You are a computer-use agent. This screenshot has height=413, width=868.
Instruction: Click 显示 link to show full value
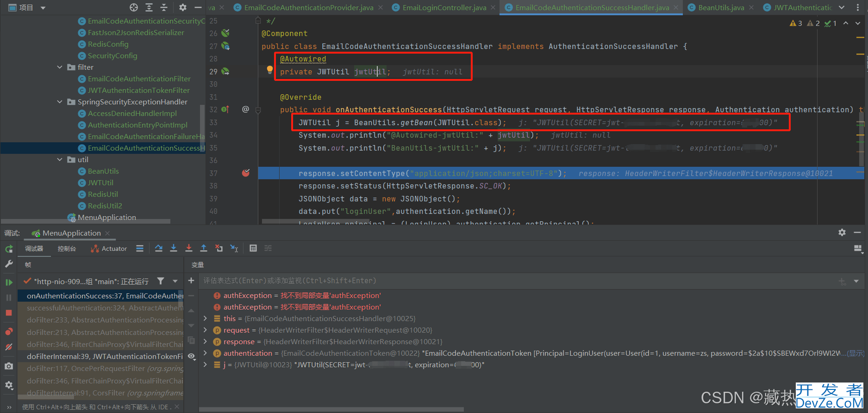(x=856, y=353)
